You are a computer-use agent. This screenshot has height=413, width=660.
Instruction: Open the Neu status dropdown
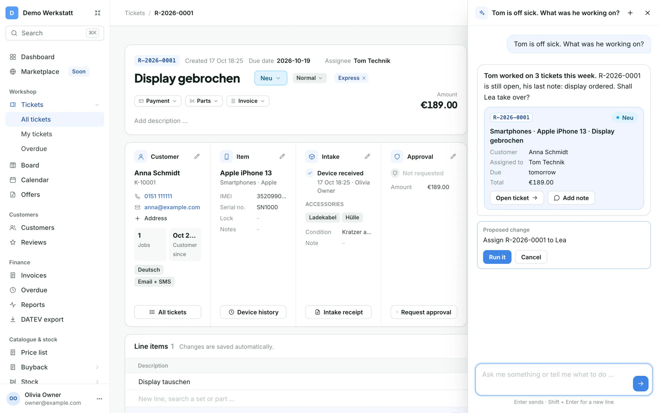pyautogui.click(x=271, y=78)
